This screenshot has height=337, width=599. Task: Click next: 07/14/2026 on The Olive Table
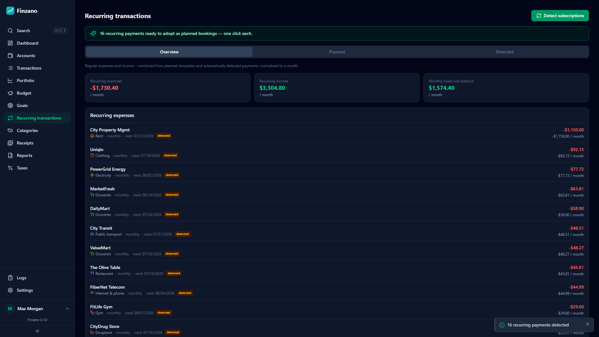pyautogui.click(x=149, y=274)
